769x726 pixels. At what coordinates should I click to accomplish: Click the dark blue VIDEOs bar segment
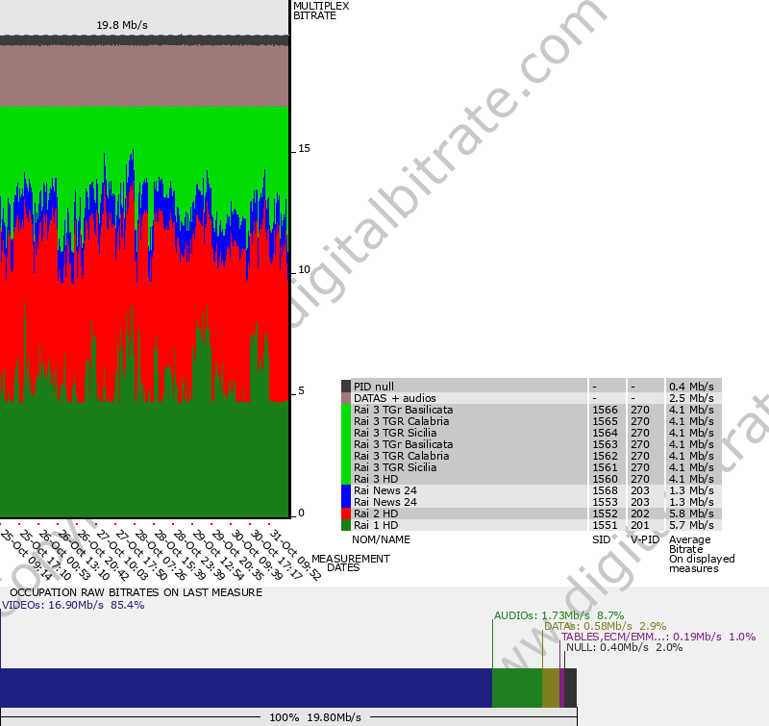click(x=245, y=688)
